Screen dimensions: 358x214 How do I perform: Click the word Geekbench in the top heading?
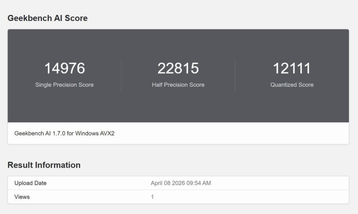click(x=28, y=18)
